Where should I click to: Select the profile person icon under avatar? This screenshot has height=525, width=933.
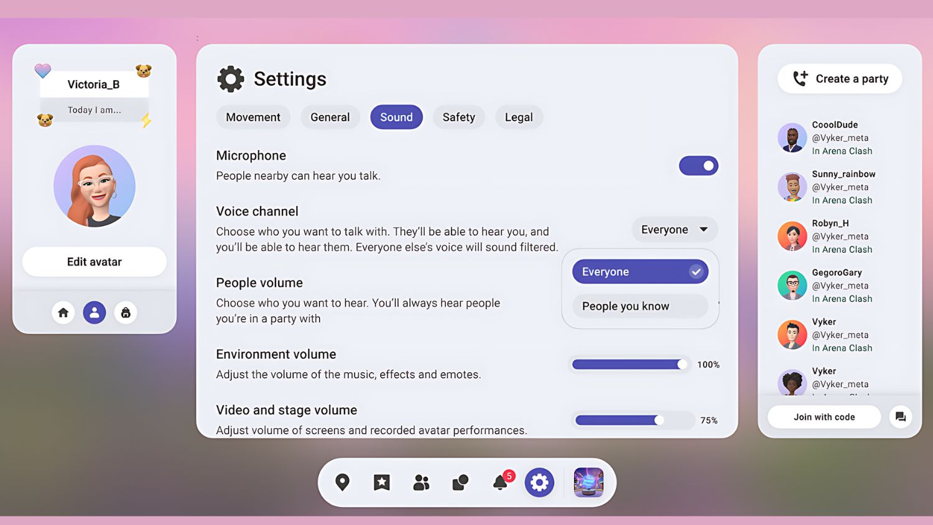click(95, 312)
